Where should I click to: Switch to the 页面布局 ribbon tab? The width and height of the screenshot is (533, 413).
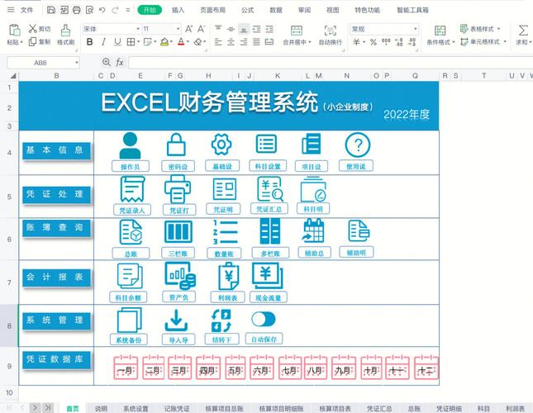[x=213, y=10]
